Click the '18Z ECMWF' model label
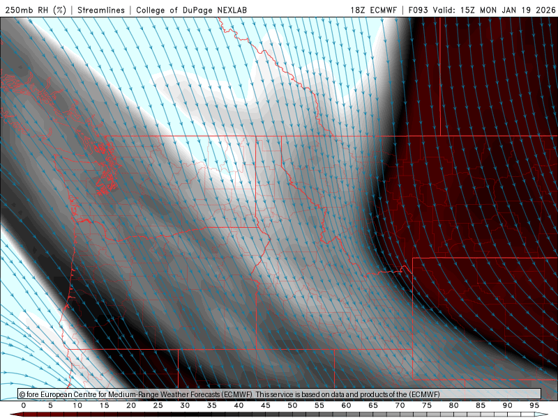Viewport: 558px width, 418px height. tap(373, 10)
